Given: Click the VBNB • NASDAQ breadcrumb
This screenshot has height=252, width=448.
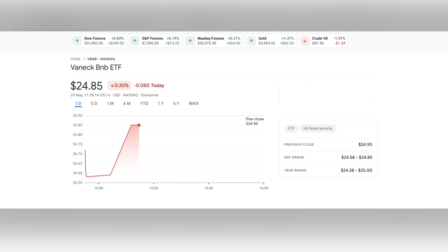Looking at the screenshot, I should coord(101,59).
